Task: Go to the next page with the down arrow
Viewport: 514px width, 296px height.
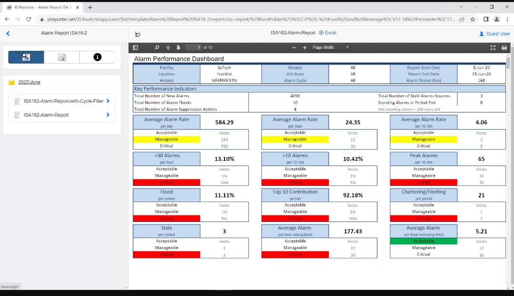Action: pyautogui.click(x=178, y=47)
